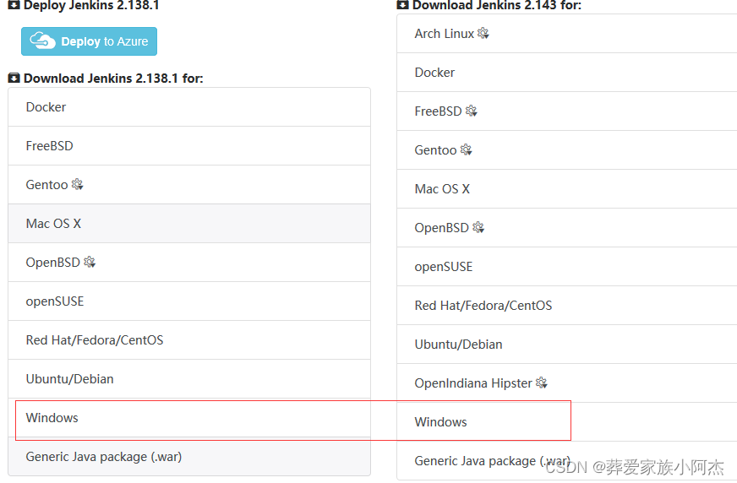
Task: Download Generic Java package (.war) for 2.143
Action: click(x=567, y=461)
